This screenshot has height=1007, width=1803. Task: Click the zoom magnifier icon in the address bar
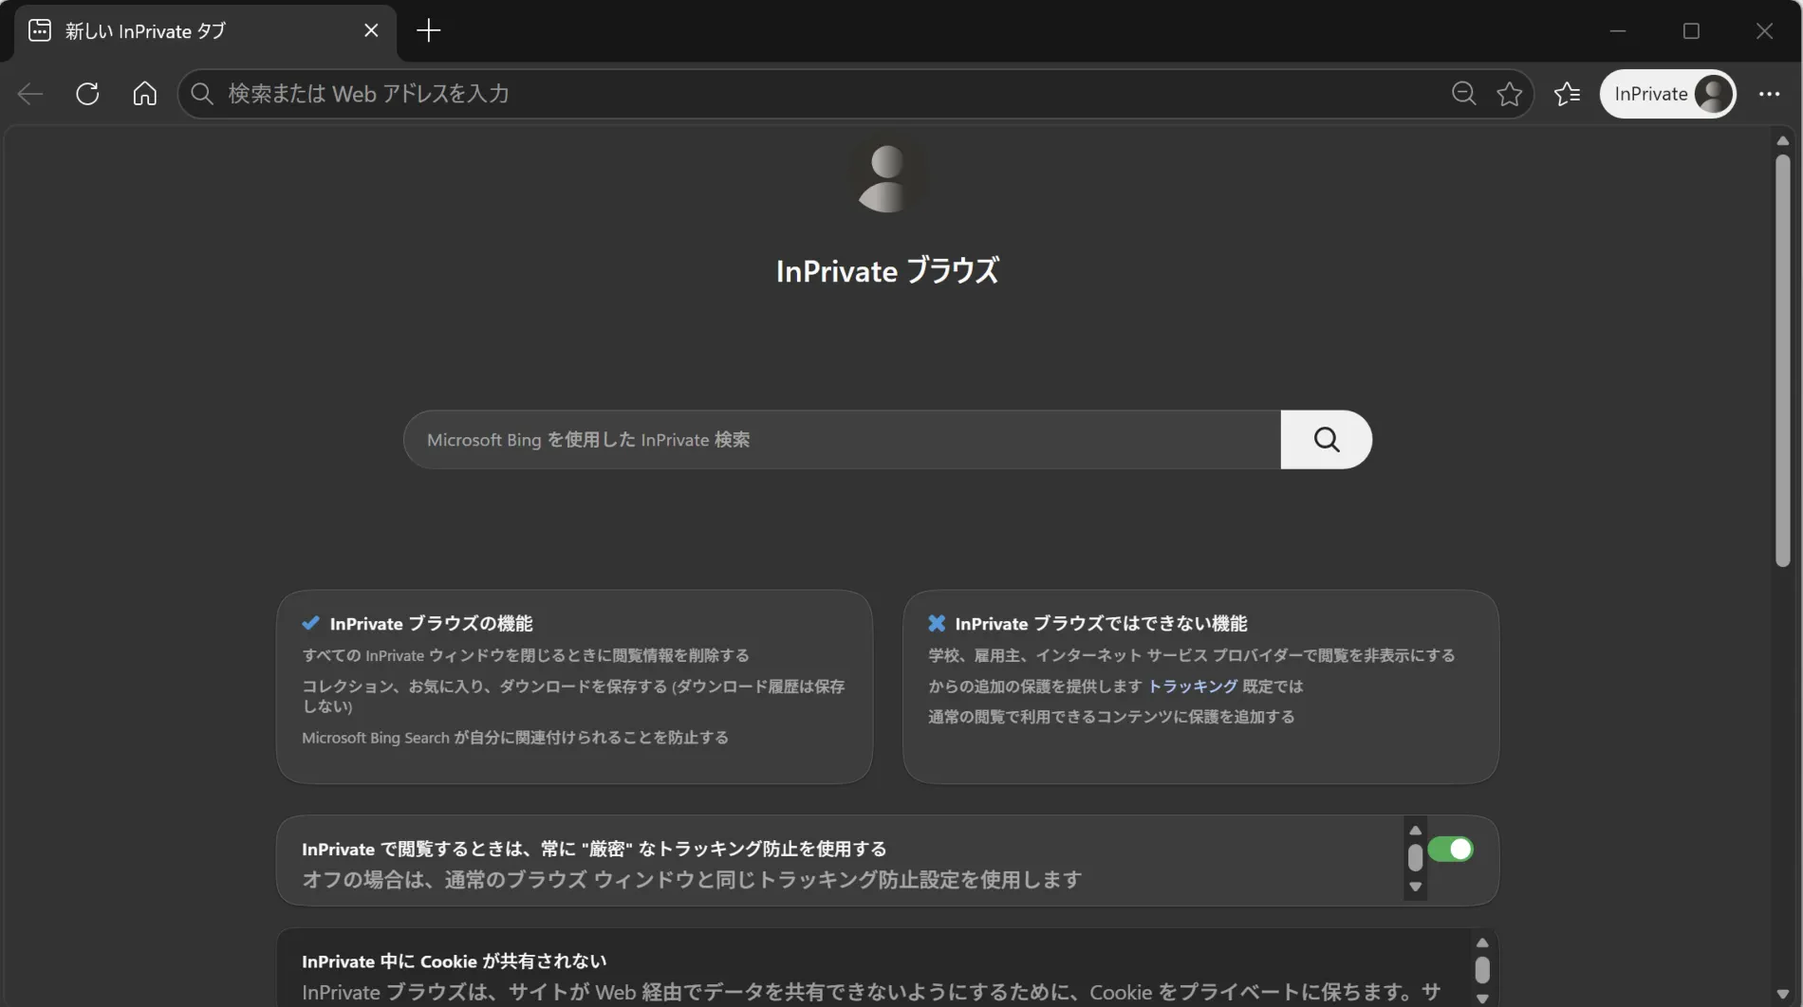pyautogui.click(x=1463, y=93)
